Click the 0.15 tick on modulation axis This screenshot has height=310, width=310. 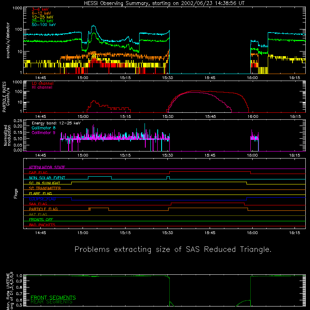[x=18, y=133]
